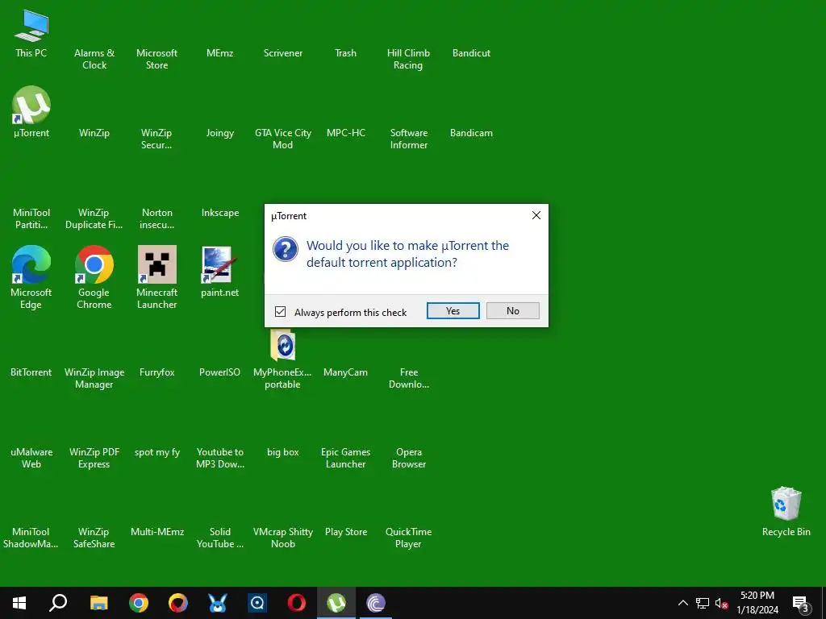Select the Opera Browser label
The width and height of the screenshot is (826, 619).
click(x=409, y=458)
